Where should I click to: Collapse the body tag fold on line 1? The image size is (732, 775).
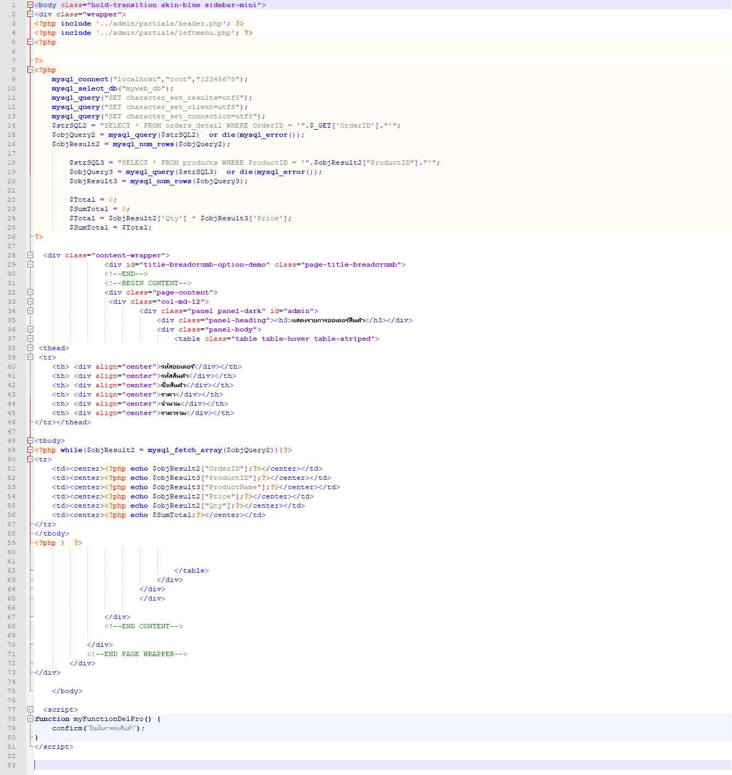[x=30, y=5]
